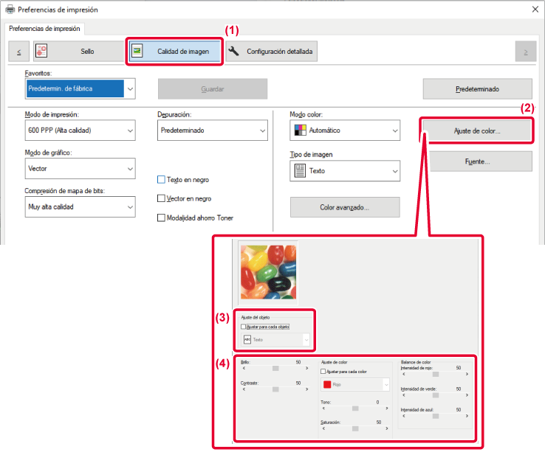Open the Compresión de mapa de bits dropdown
Viewport: 545px width, 452px height.
click(x=79, y=206)
